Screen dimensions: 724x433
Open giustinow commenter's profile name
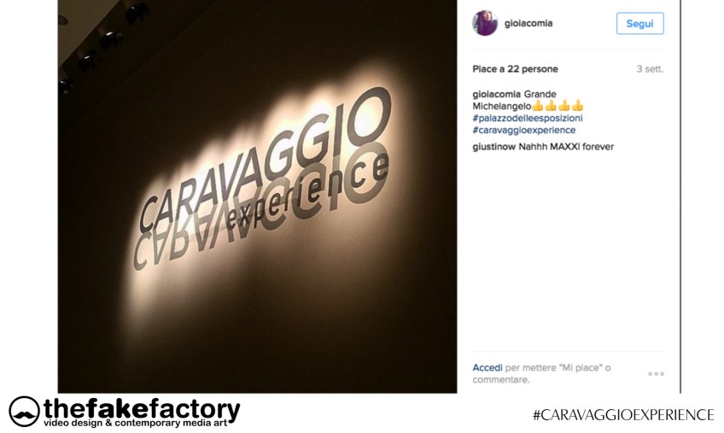[x=494, y=147]
